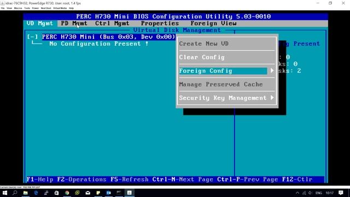Switch to the Ctrl Mgmt tab
The image size is (350, 197).
112,24
